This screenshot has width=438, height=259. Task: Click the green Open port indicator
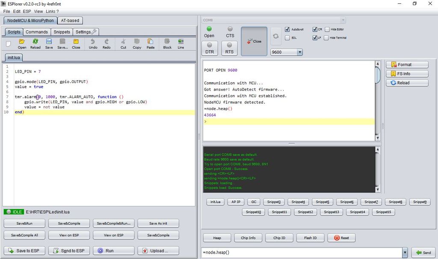[209, 29]
